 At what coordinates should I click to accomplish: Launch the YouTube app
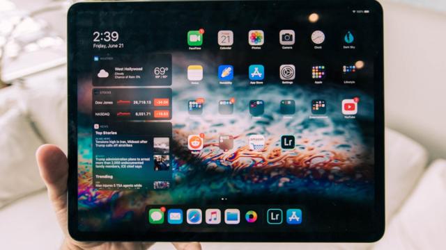pyautogui.click(x=349, y=107)
